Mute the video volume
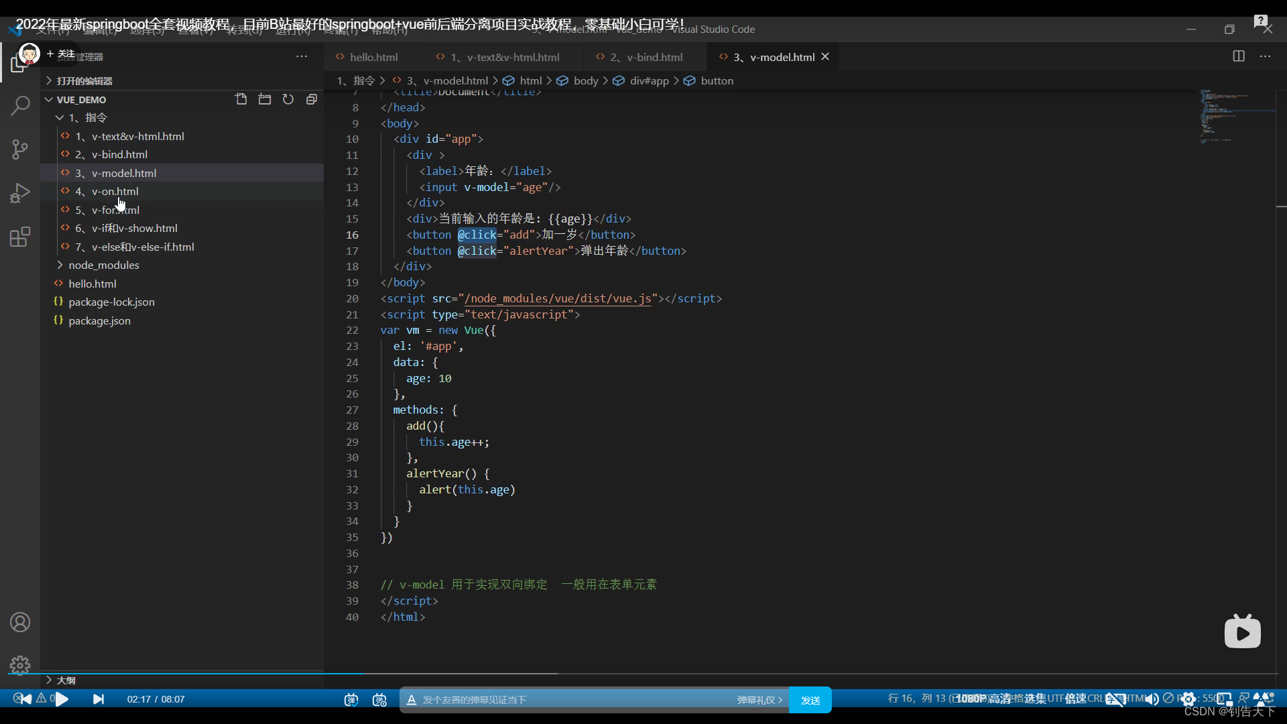Viewport: 1287px width, 724px height. [x=1151, y=699]
